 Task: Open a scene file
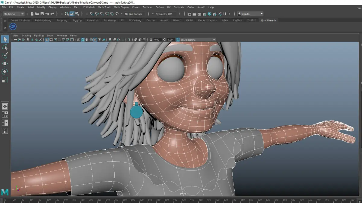(37, 14)
